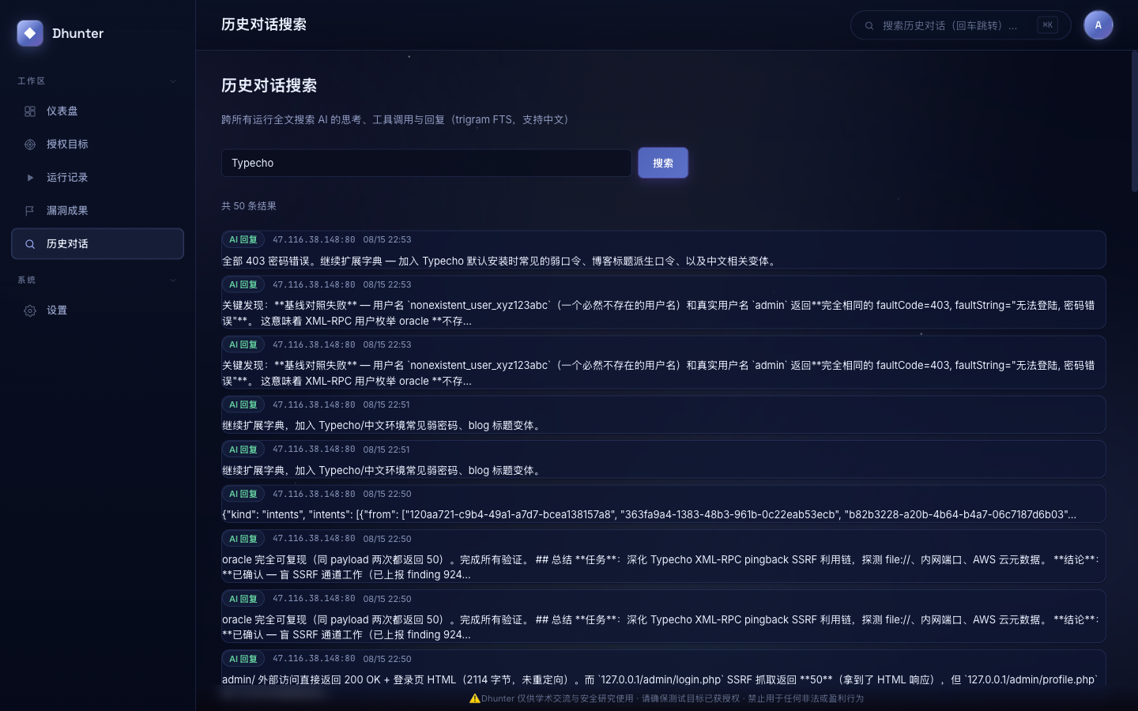Screen dimensions: 1138x711
Task: Click the 历史对话 magnifier icon in sidebar
Action: tap(30, 244)
